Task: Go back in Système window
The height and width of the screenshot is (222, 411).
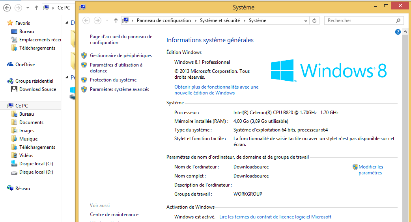Action: coord(86,20)
